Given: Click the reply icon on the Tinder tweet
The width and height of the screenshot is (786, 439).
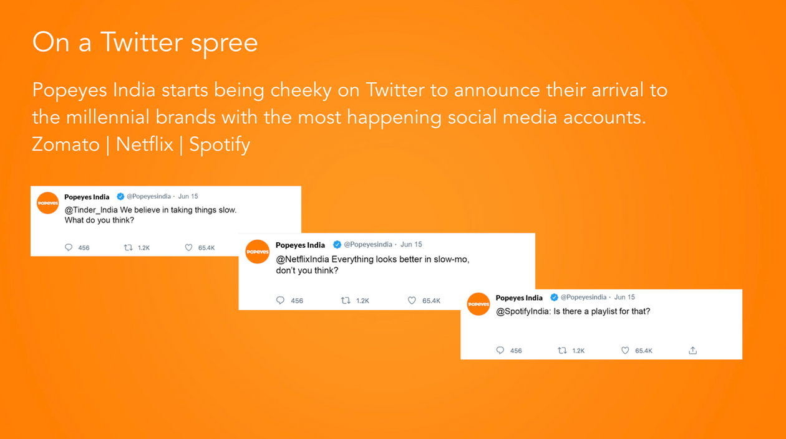Looking at the screenshot, I should point(69,248).
